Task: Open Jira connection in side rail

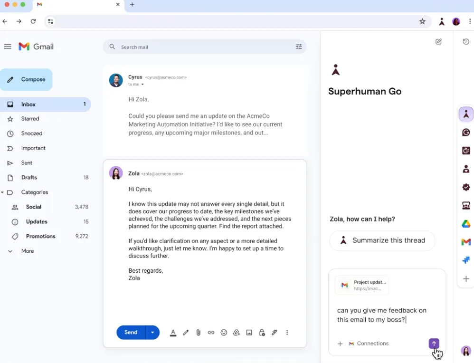Action: (466, 260)
